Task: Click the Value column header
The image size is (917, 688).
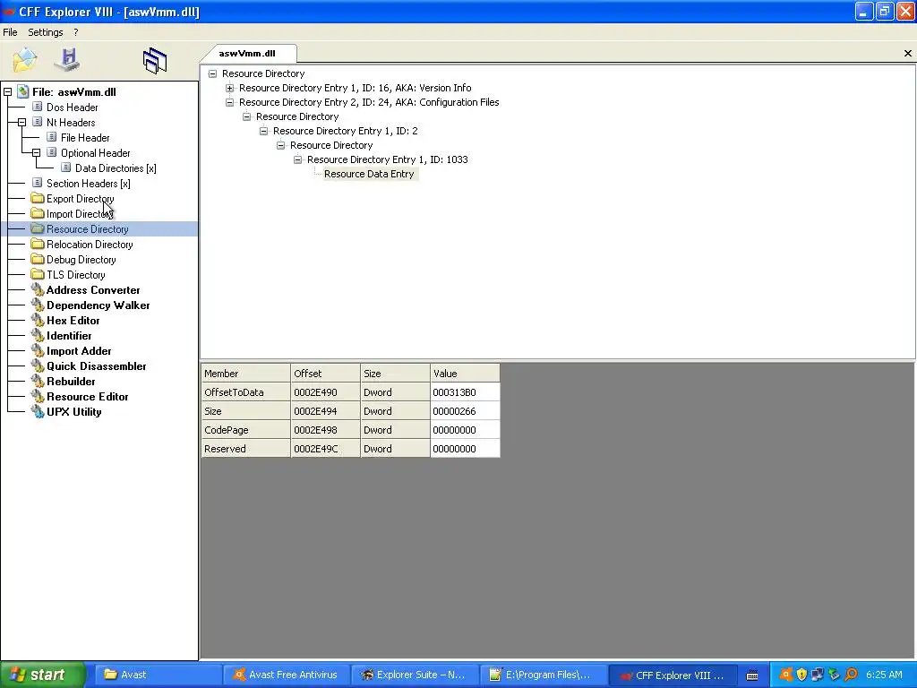Action: [465, 374]
